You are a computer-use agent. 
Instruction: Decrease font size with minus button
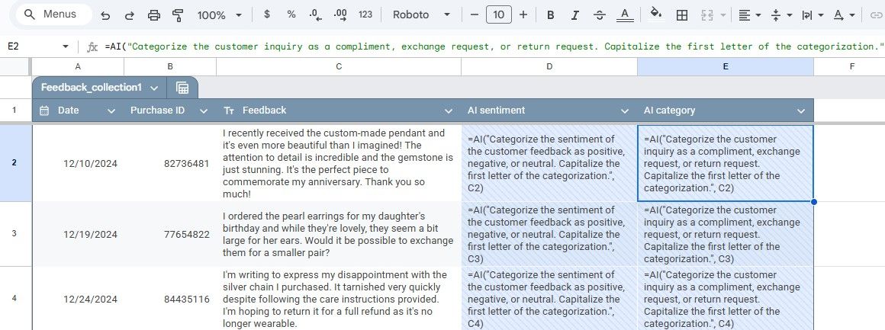474,14
